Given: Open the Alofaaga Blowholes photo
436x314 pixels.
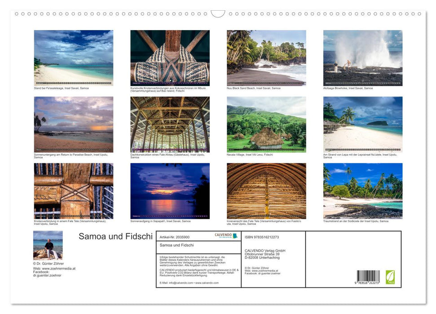Looking at the screenshot, I should click(x=362, y=58).
